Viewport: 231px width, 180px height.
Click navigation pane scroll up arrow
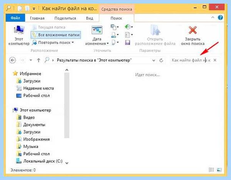pyautogui.click(x=67, y=70)
